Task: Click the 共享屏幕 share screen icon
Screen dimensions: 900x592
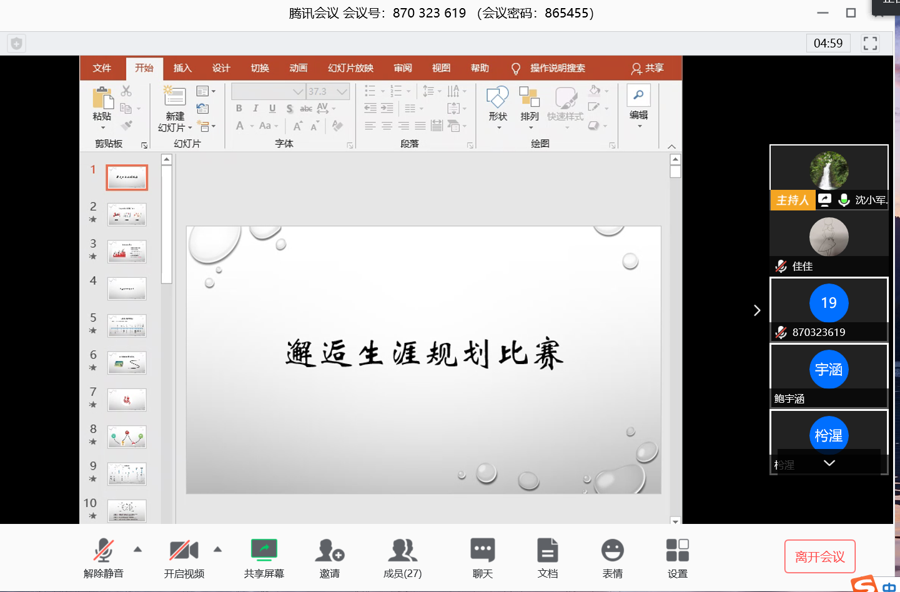Action: point(264,551)
